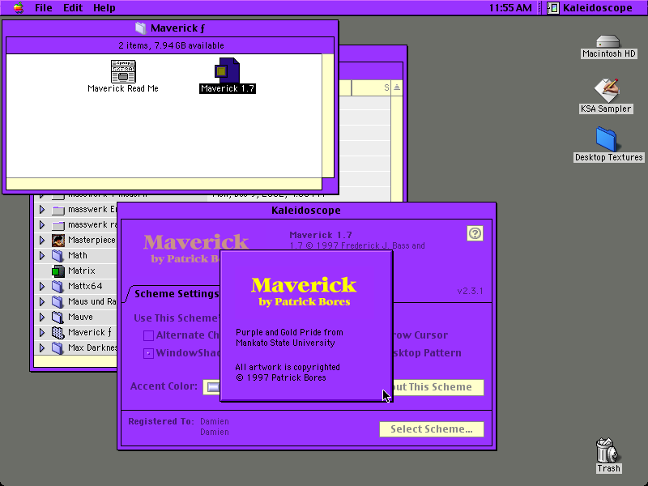The height and width of the screenshot is (486, 648).
Task: Click the Kaleidoscope window title bar
Action: [306, 211]
